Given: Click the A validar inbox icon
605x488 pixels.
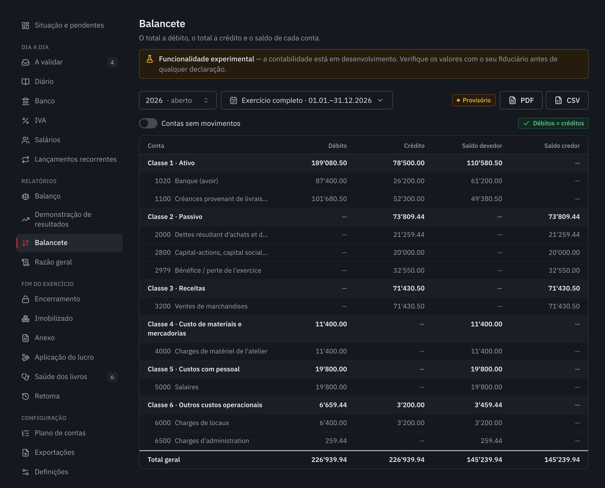Looking at the screenshot, I should click(26, 62).
